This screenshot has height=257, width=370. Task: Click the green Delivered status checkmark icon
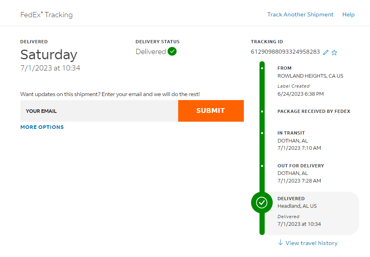pyautogui.click(x=172, y=51)
